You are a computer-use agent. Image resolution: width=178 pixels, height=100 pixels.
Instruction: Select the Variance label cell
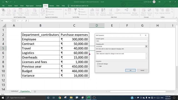pos(40,76)
